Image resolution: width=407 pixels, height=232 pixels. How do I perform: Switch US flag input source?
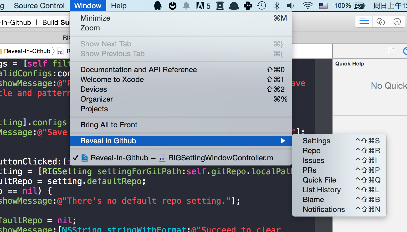click(x=323, y=6)
